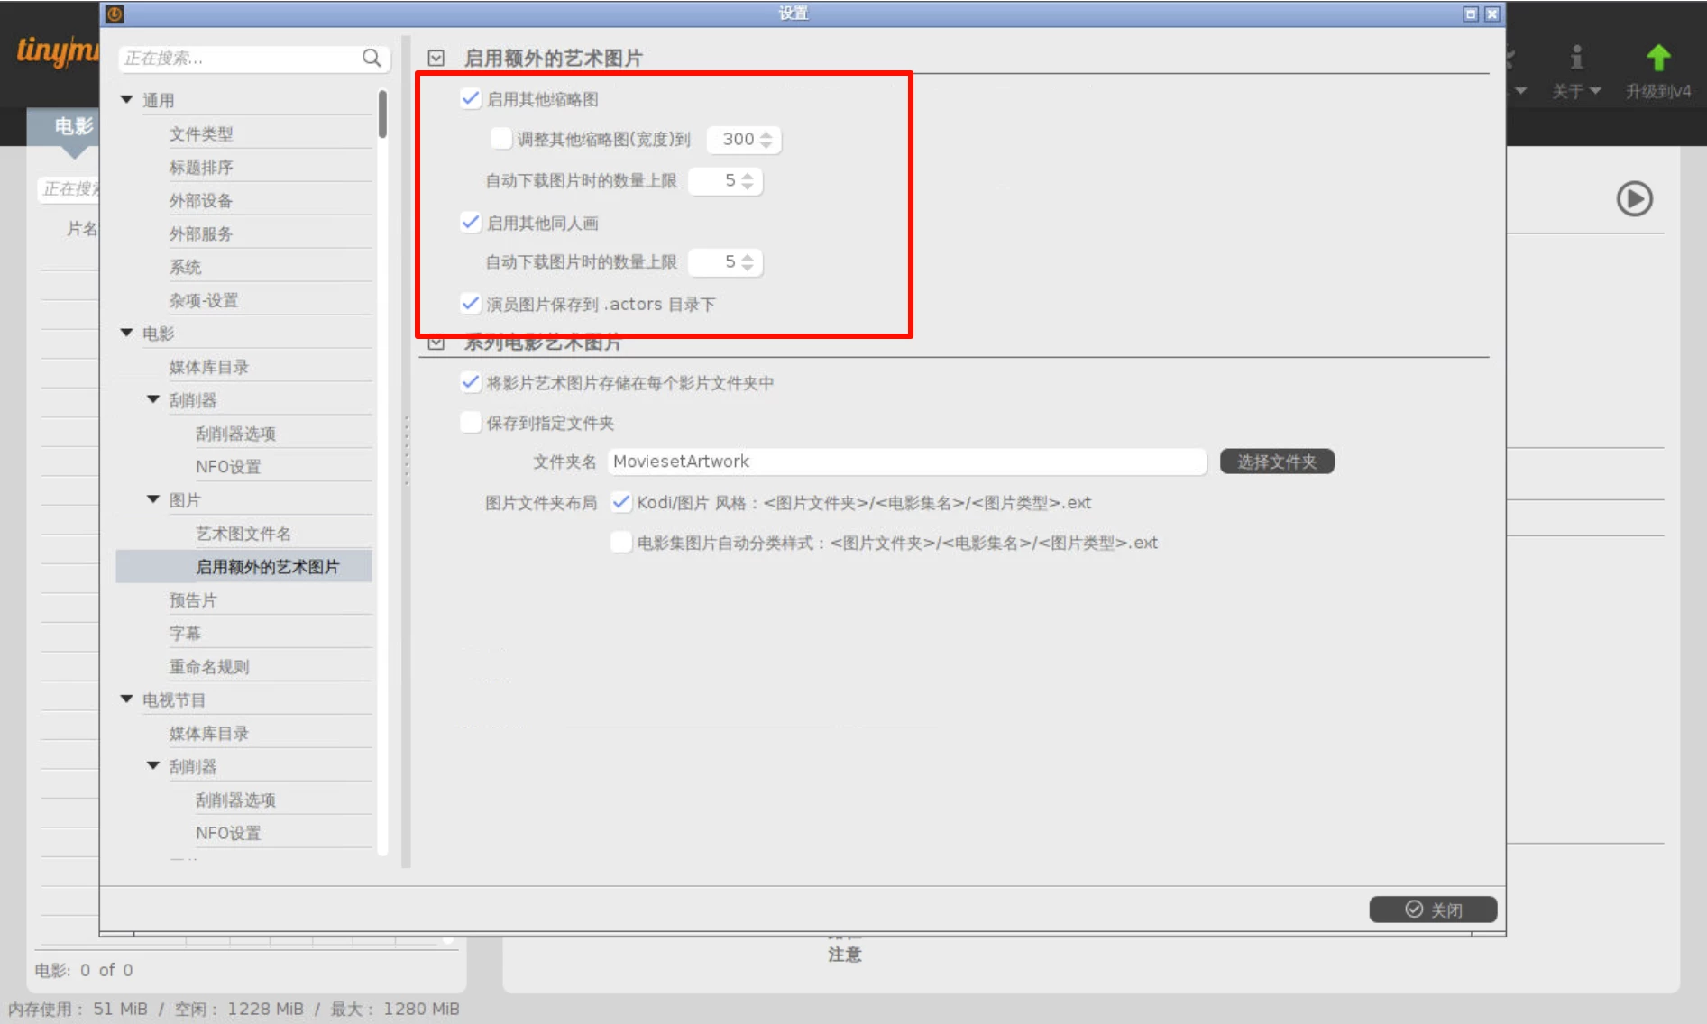The height and width of the screenshot is (1024, 1707).
Task: Increase thumbnail width spinner value of 300
Action: pos(766,134)
